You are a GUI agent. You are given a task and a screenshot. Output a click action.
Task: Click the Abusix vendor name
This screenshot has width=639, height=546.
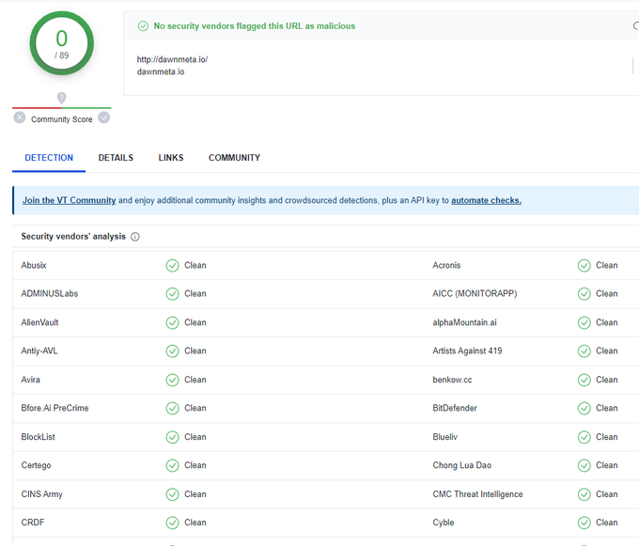(x=34, y=265)
